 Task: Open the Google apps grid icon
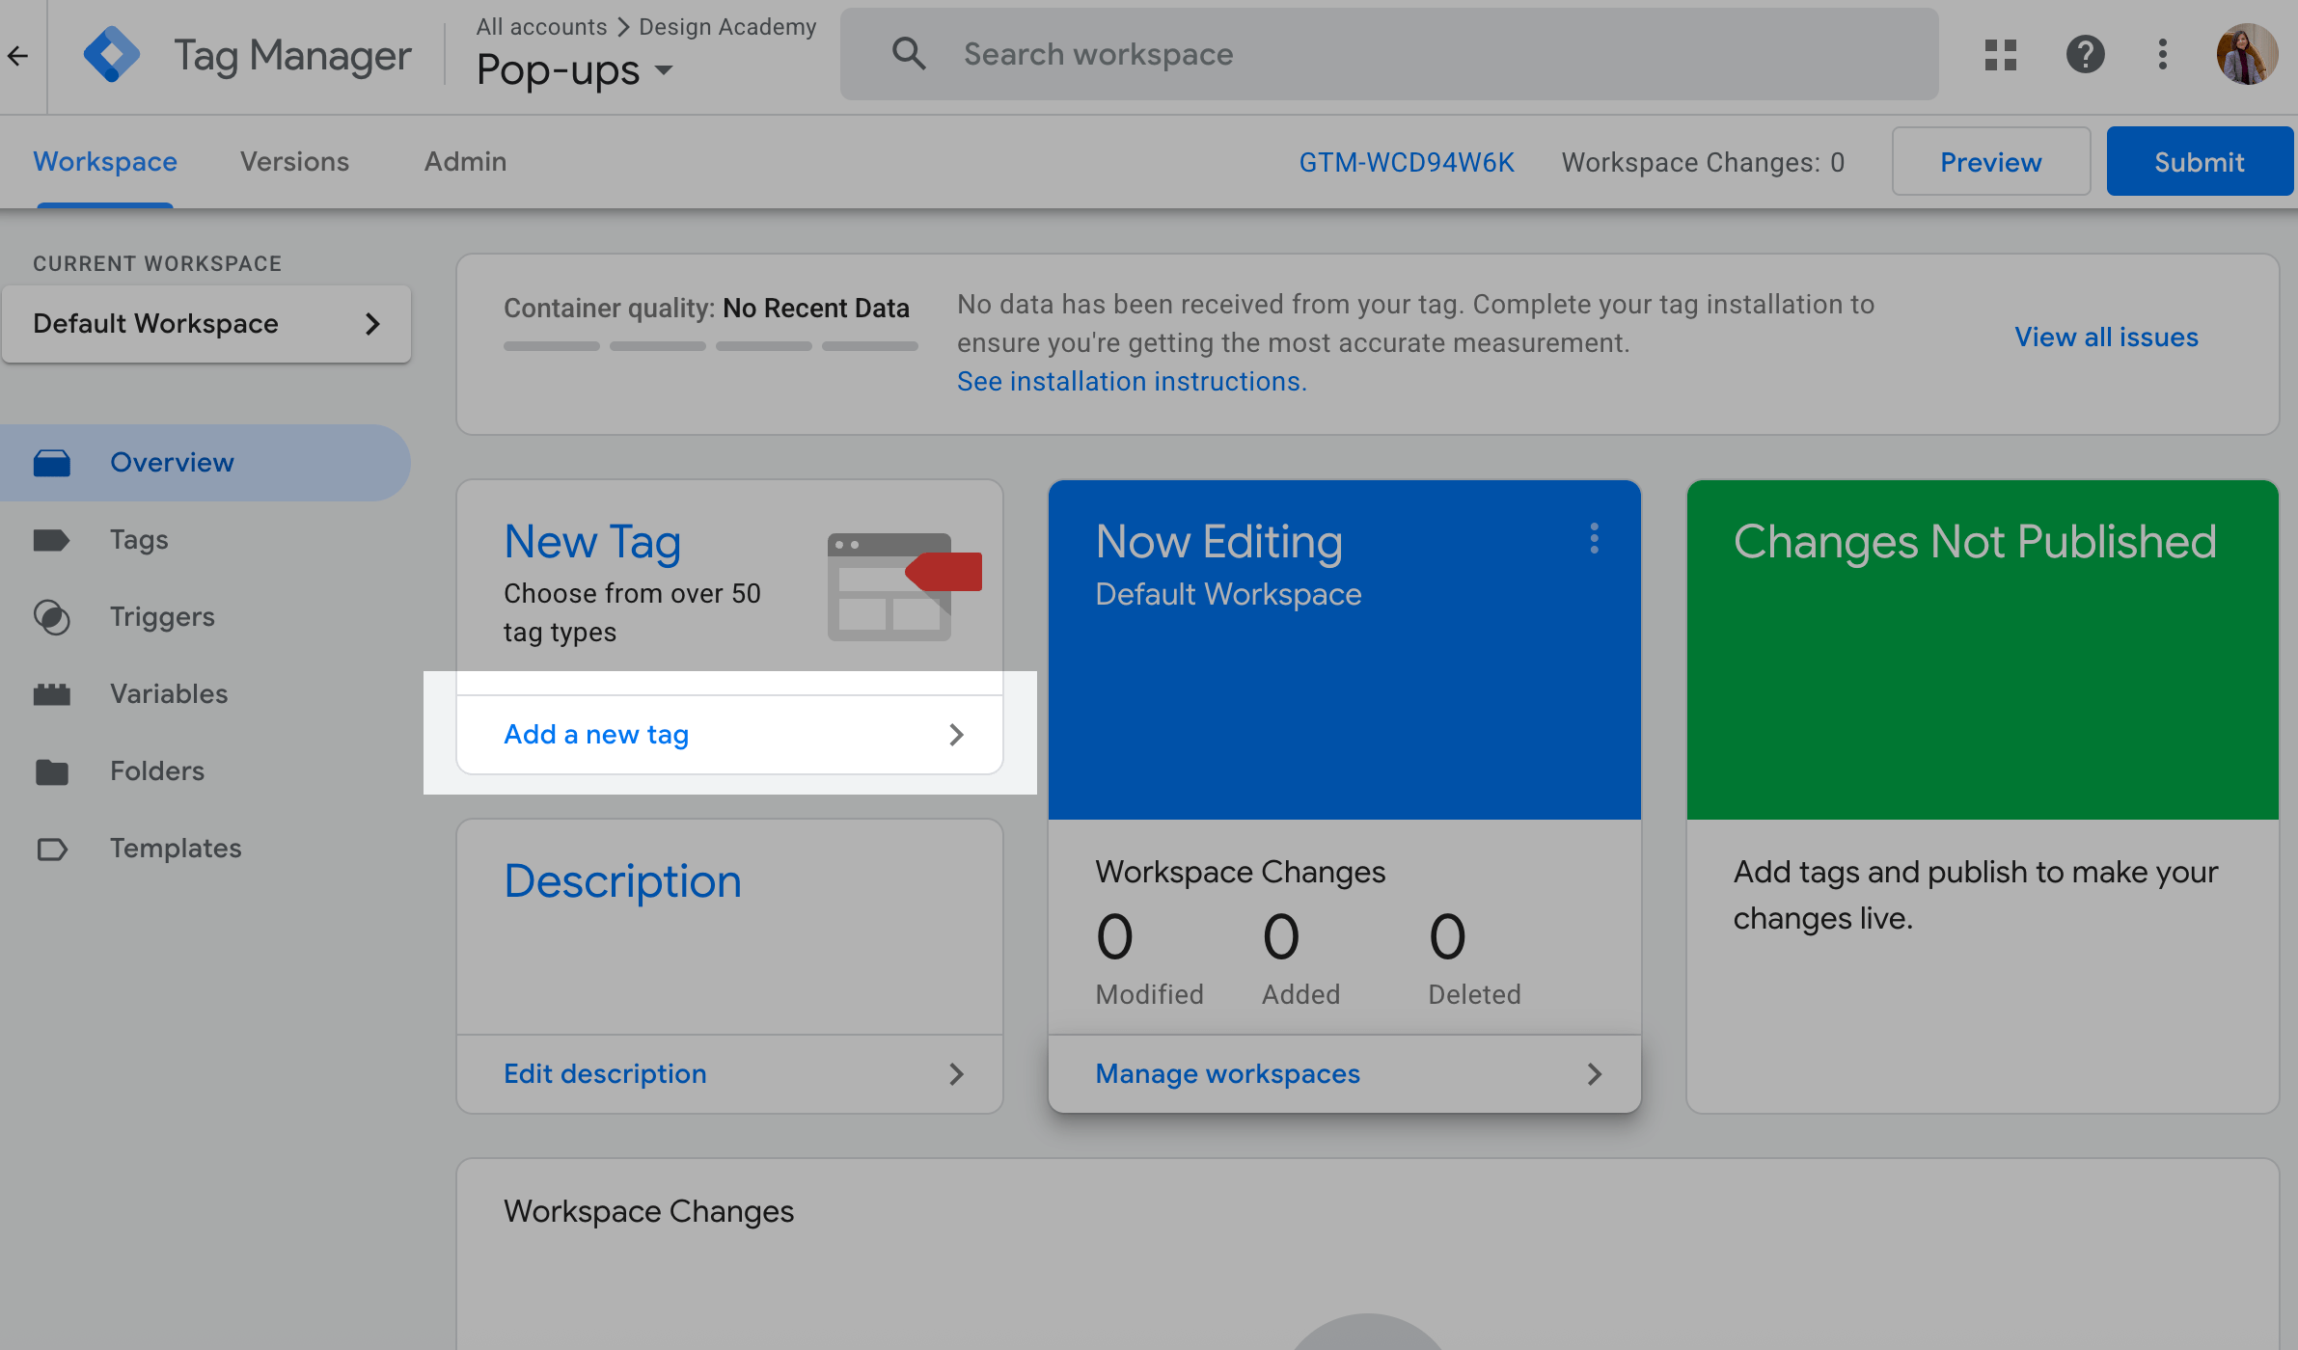(2000, 55)
